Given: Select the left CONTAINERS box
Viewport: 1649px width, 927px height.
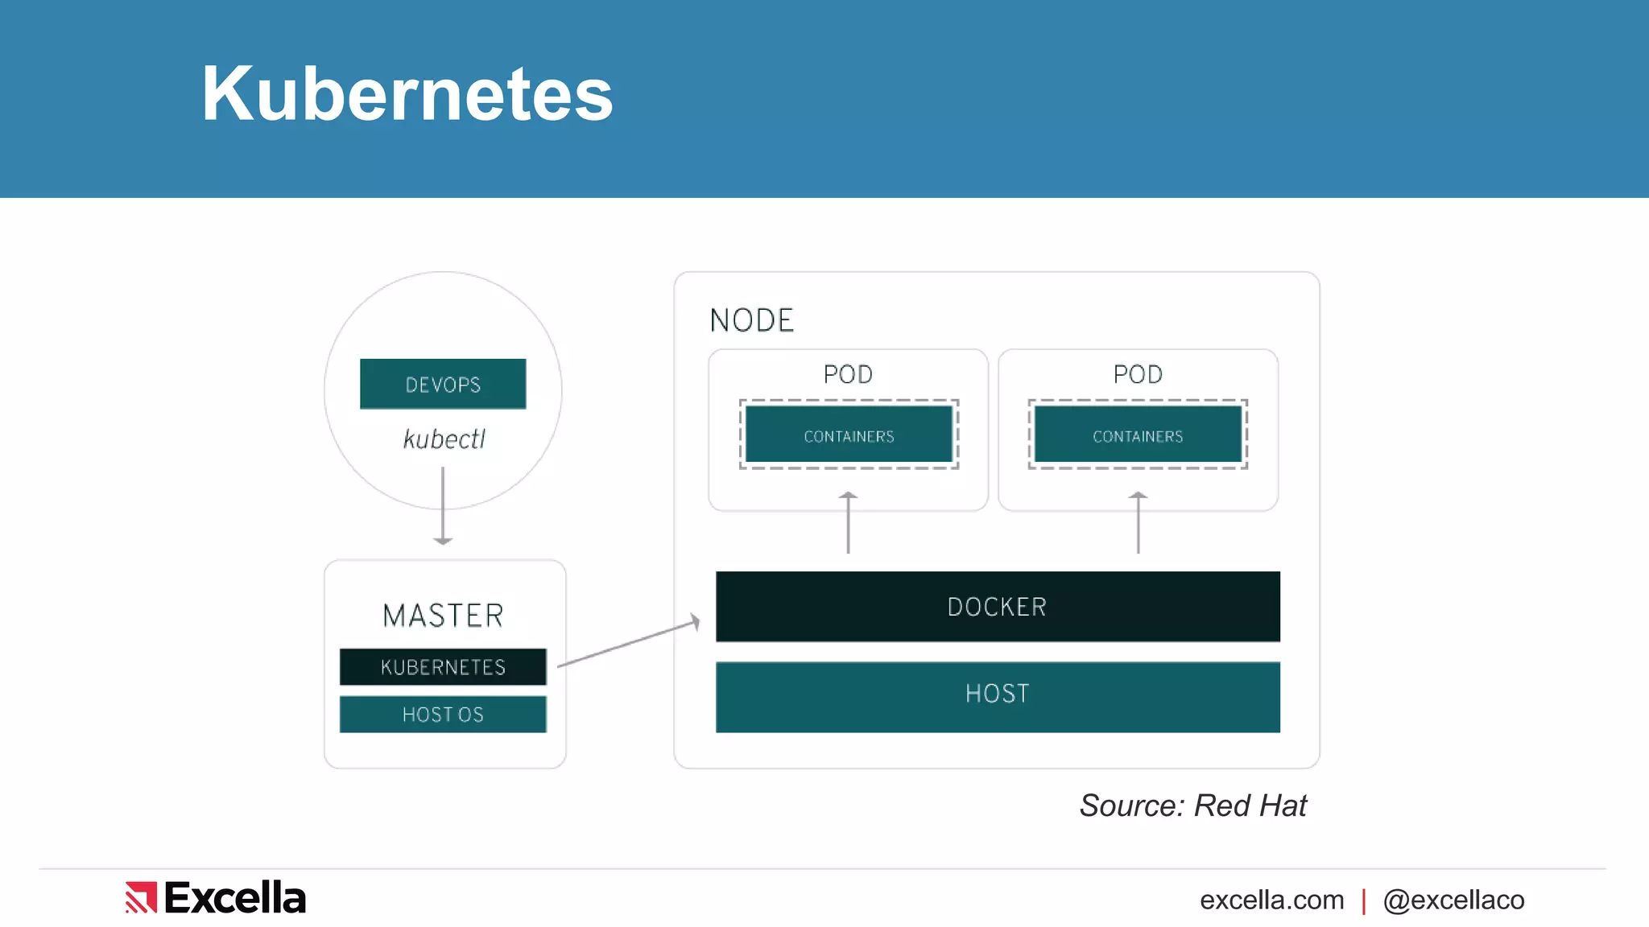Looking at the screenshot, I should tap(849, 435).
